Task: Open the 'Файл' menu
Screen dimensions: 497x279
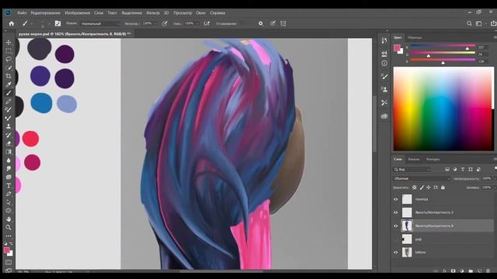Action: [x=22, y=13]
